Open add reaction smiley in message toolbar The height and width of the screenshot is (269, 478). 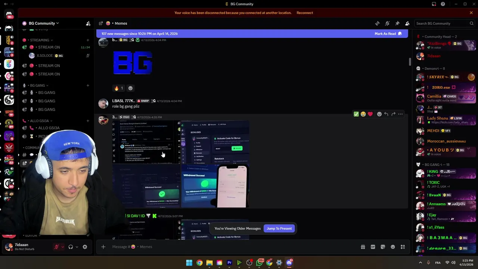(x=379, y=114)
